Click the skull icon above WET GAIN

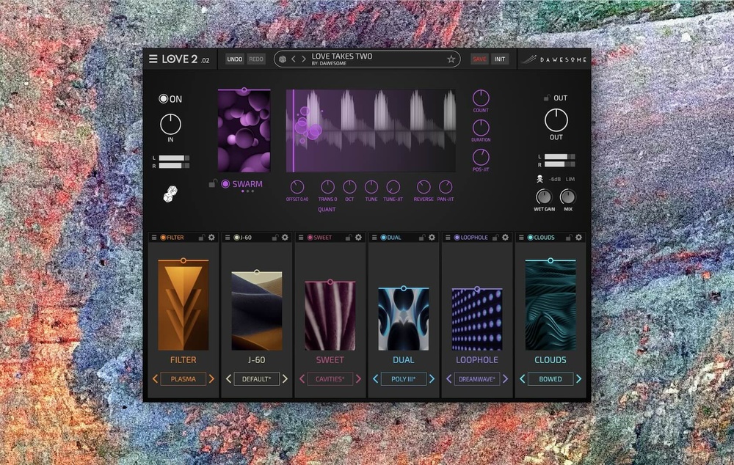click(539, 179)
